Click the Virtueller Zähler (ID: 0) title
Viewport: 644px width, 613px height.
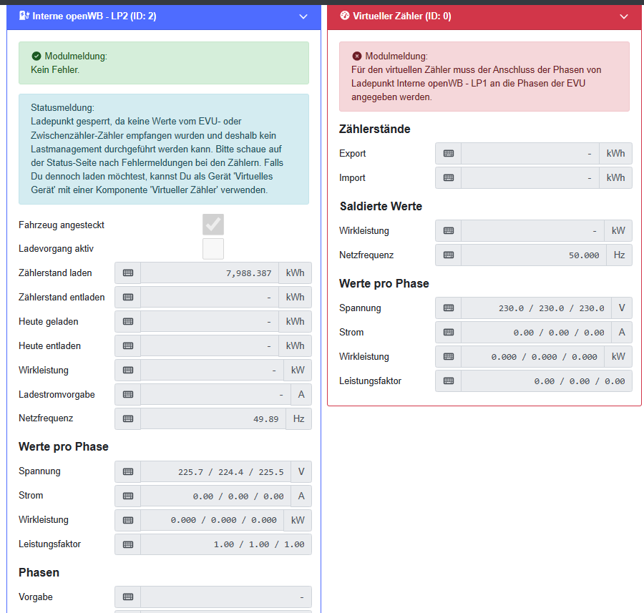coord(402,16)
